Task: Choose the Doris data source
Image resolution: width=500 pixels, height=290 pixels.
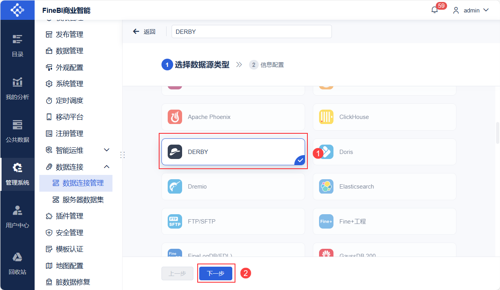Action: (384, 152)
